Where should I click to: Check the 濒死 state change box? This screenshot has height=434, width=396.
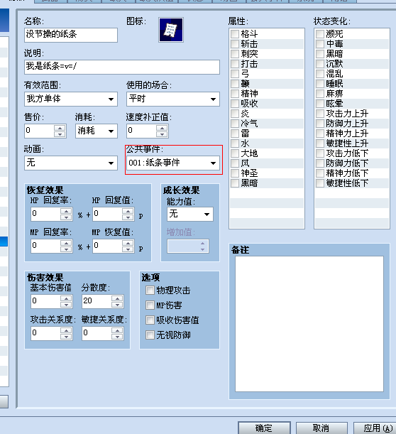(x=320, y=34)
